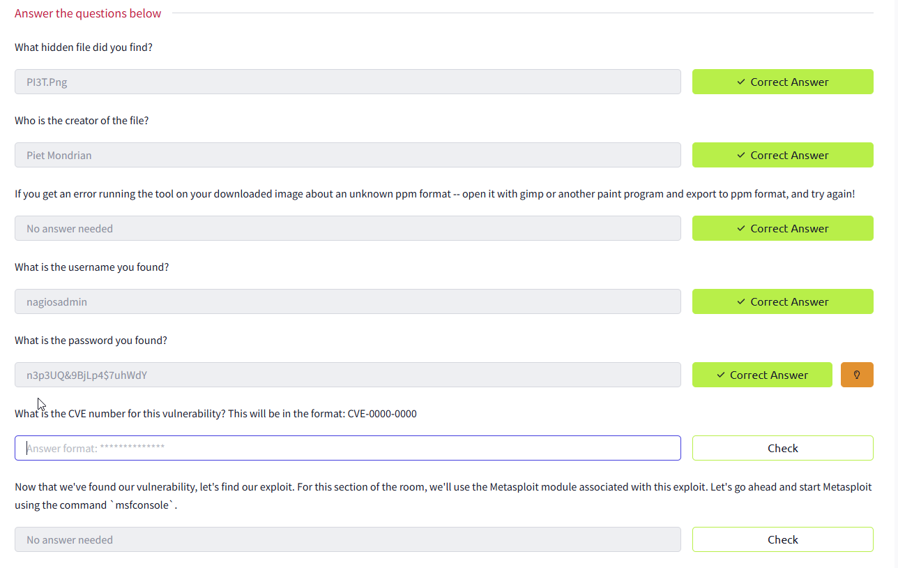
Task: Click the 'Answer the questions below' heading
Action: click(x=88, y=13)
